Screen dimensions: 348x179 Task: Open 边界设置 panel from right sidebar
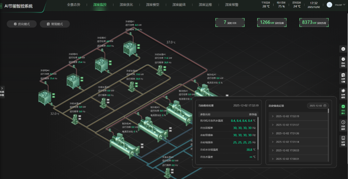tap(343, 76)
